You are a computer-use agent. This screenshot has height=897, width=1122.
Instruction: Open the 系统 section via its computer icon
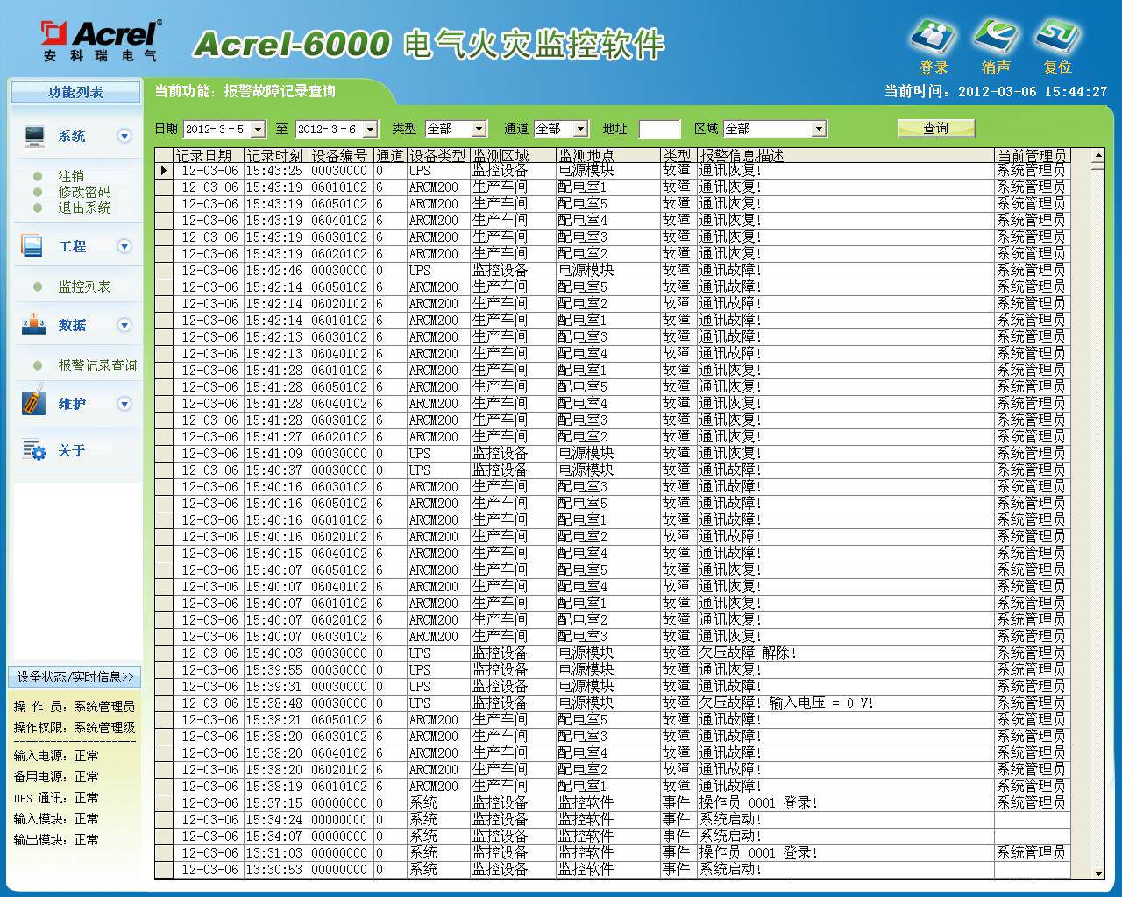click(x=34, y=136)
